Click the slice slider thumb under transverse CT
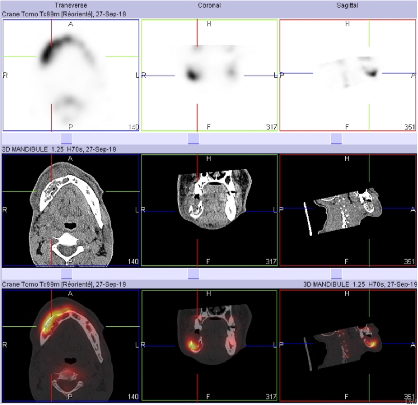Viewport: 418px width, 405px height. 67,274
